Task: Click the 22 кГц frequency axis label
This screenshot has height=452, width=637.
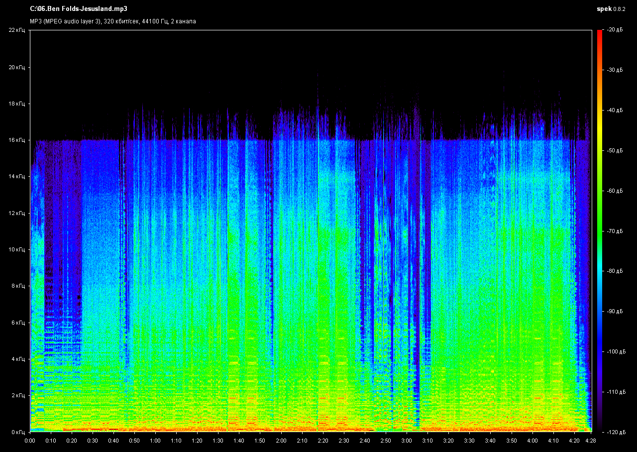Action: click(x=16, y=30)
